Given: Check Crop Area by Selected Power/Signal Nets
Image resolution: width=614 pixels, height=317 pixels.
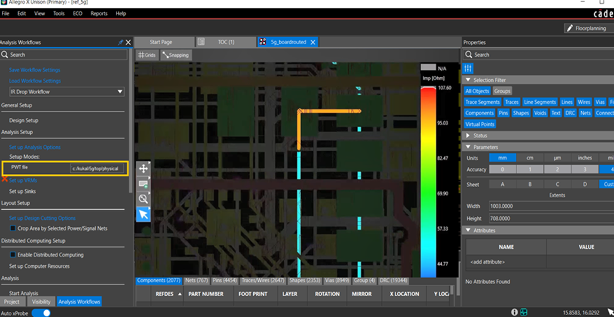Looking at the screenshot, I should click(x=13, y=228).
